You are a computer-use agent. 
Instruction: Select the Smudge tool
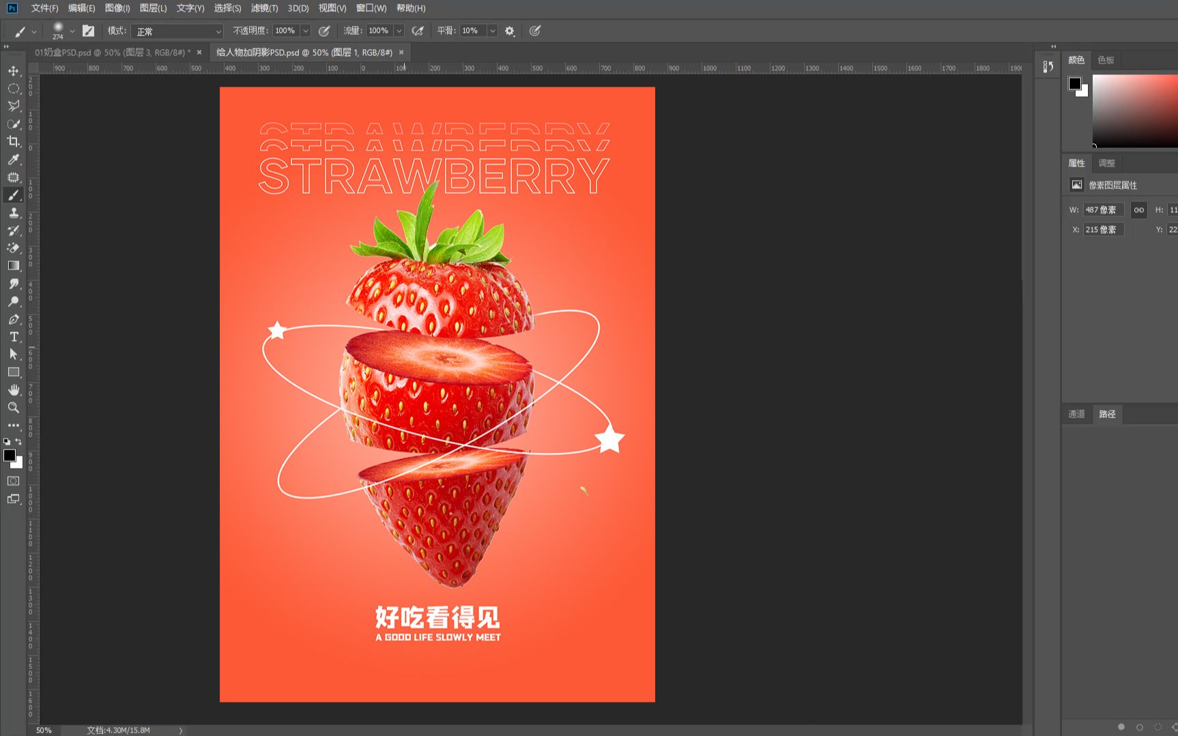[14, 284]
